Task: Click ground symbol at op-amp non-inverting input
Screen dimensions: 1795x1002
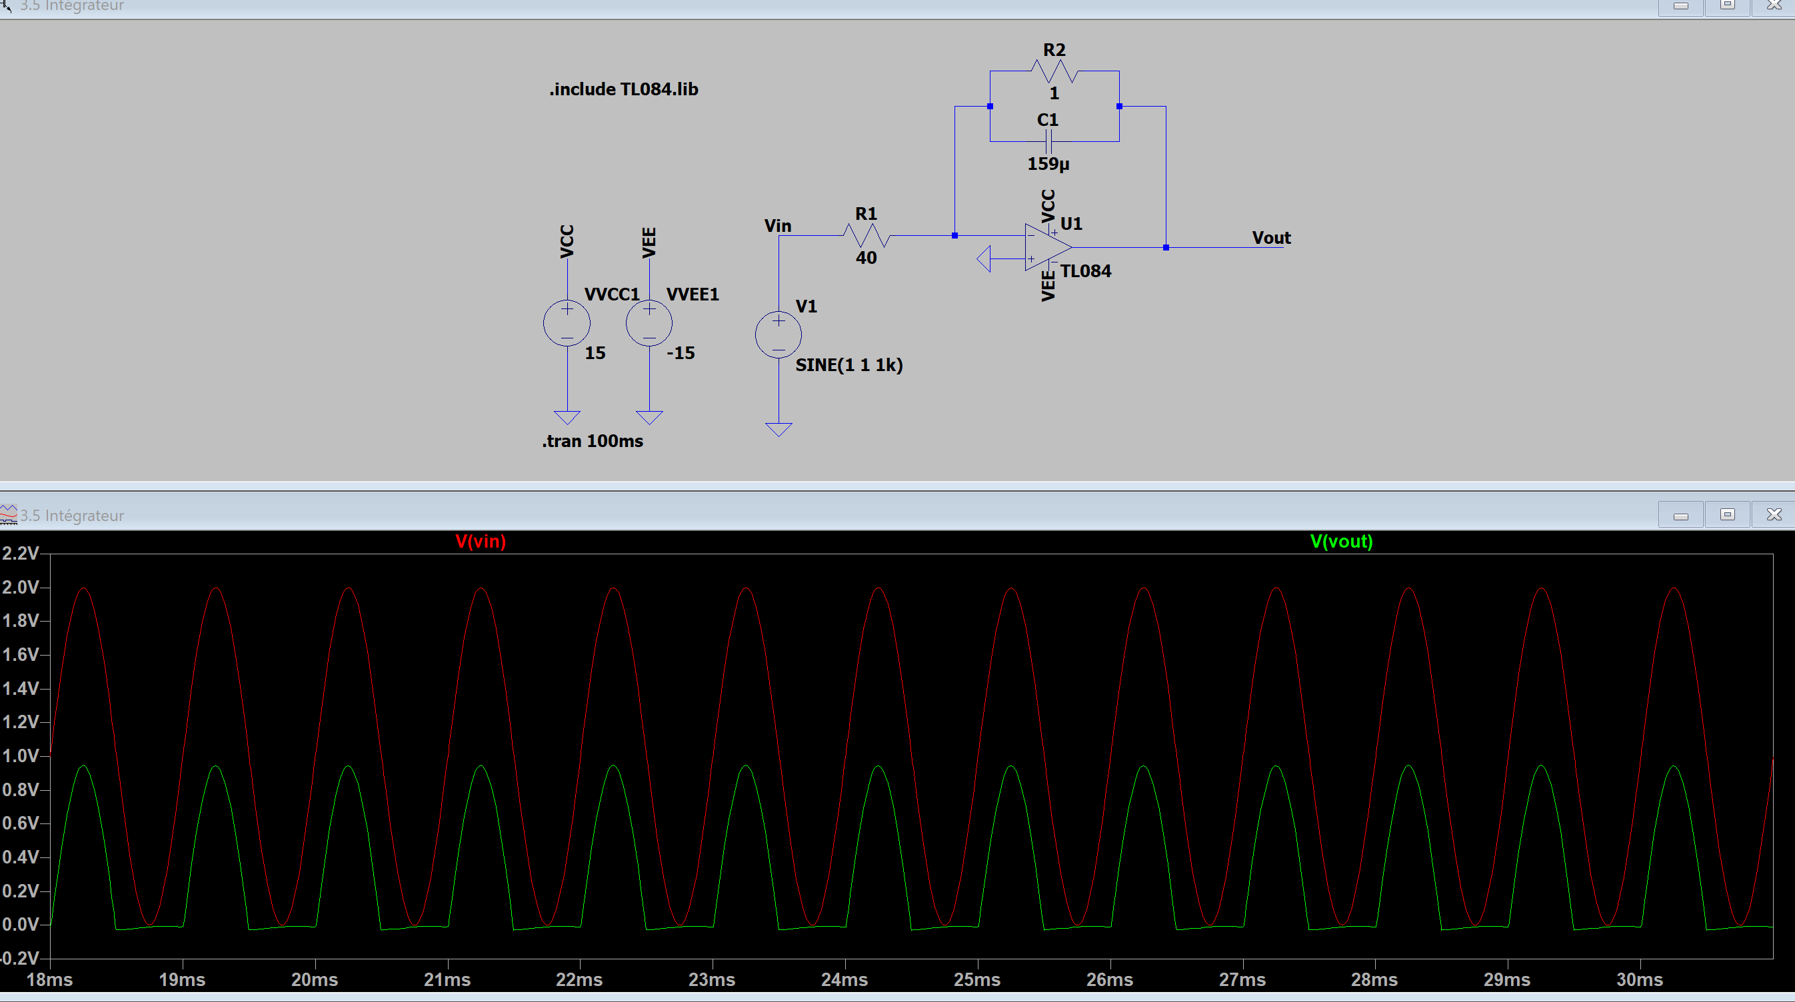Action: 984,259
